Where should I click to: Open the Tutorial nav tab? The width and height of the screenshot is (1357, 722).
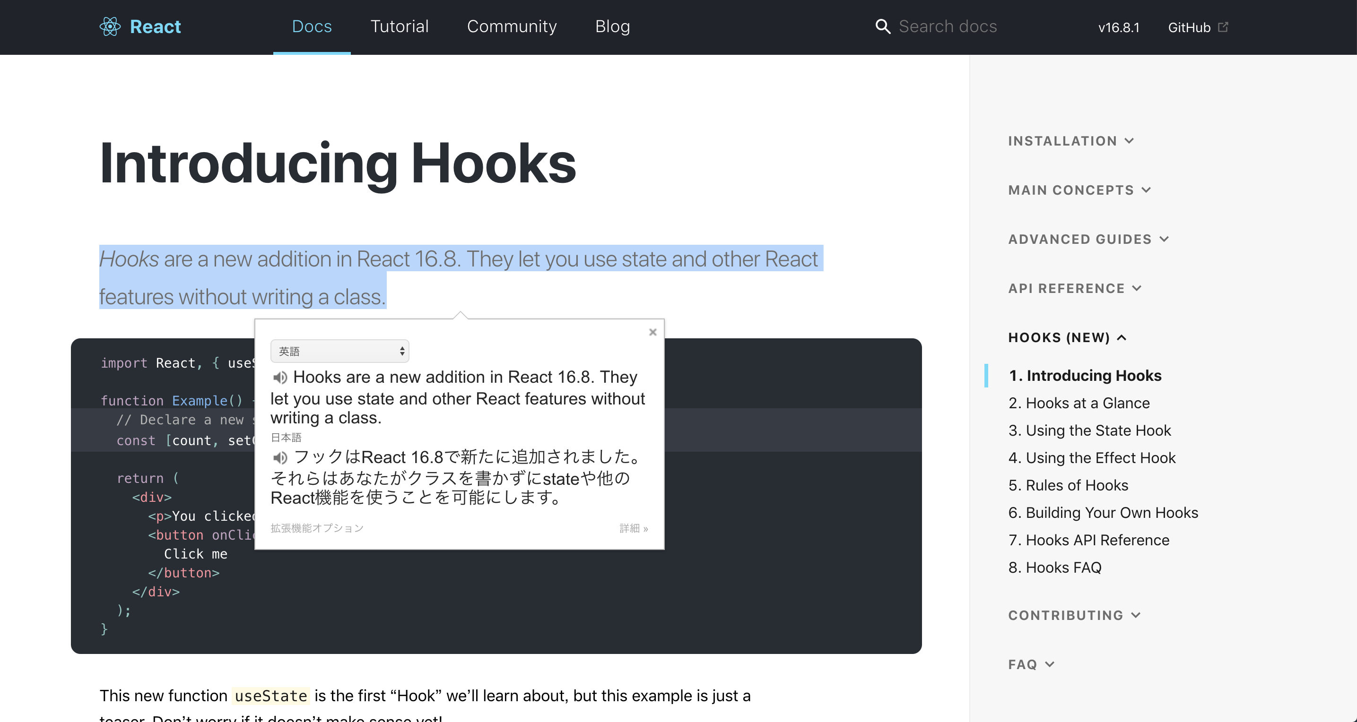[x=400, y=26]
